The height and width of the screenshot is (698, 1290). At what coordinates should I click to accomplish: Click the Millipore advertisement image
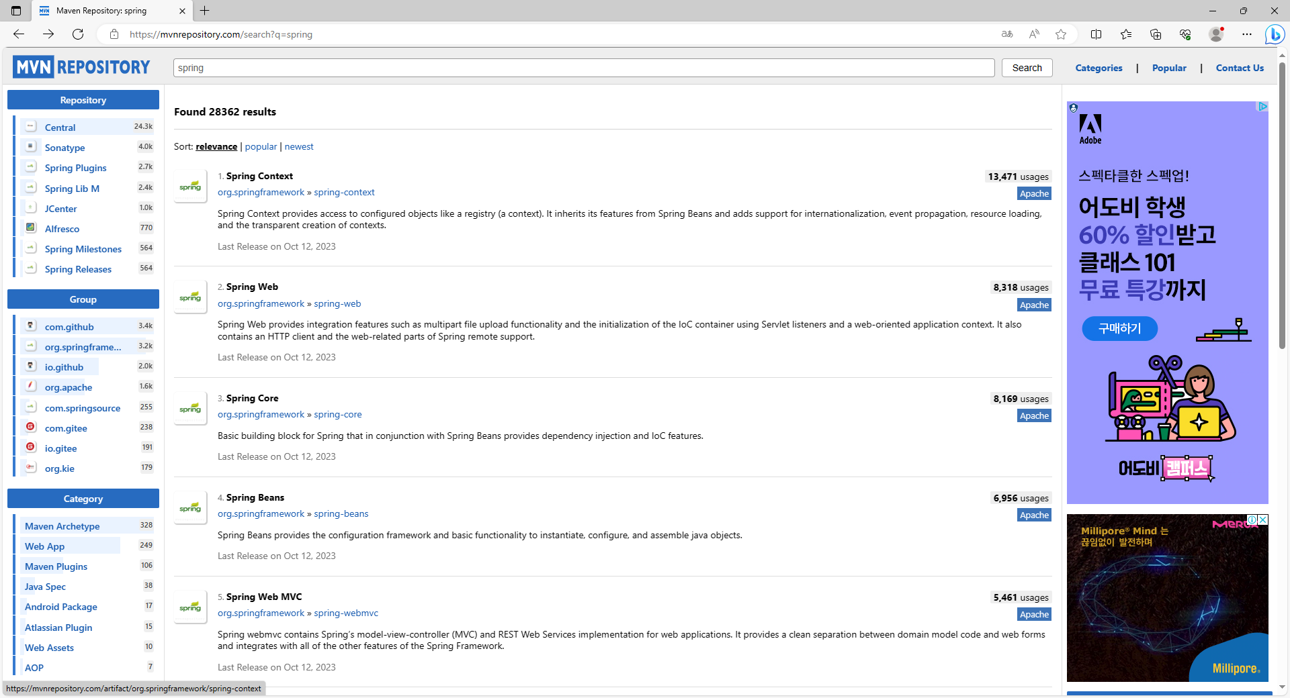click(x=1167, y=597)
